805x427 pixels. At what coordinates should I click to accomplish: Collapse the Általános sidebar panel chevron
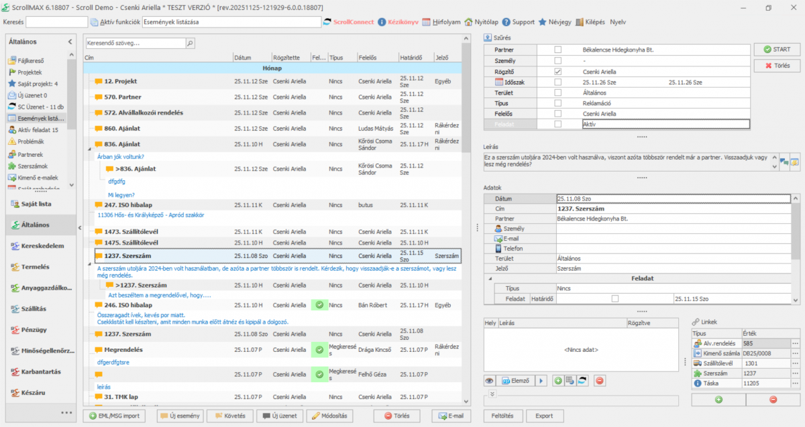(x=70, y=42)
